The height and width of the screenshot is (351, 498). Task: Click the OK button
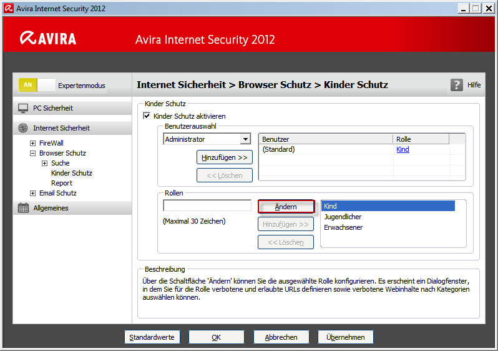pyautogui.click(x=217, y=337)
